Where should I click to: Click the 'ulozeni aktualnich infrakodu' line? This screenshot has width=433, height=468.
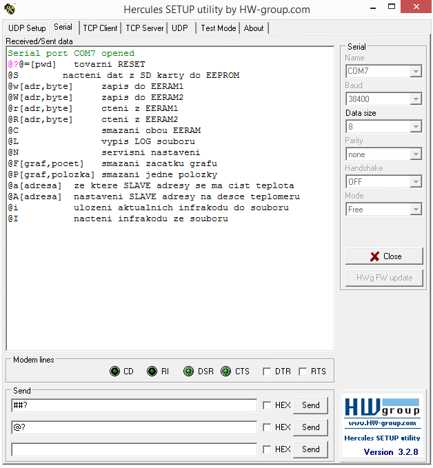148,208
